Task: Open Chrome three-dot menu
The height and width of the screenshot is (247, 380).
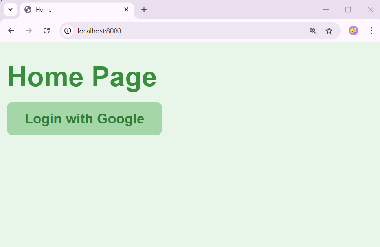Action: click(x=371, y=31)
